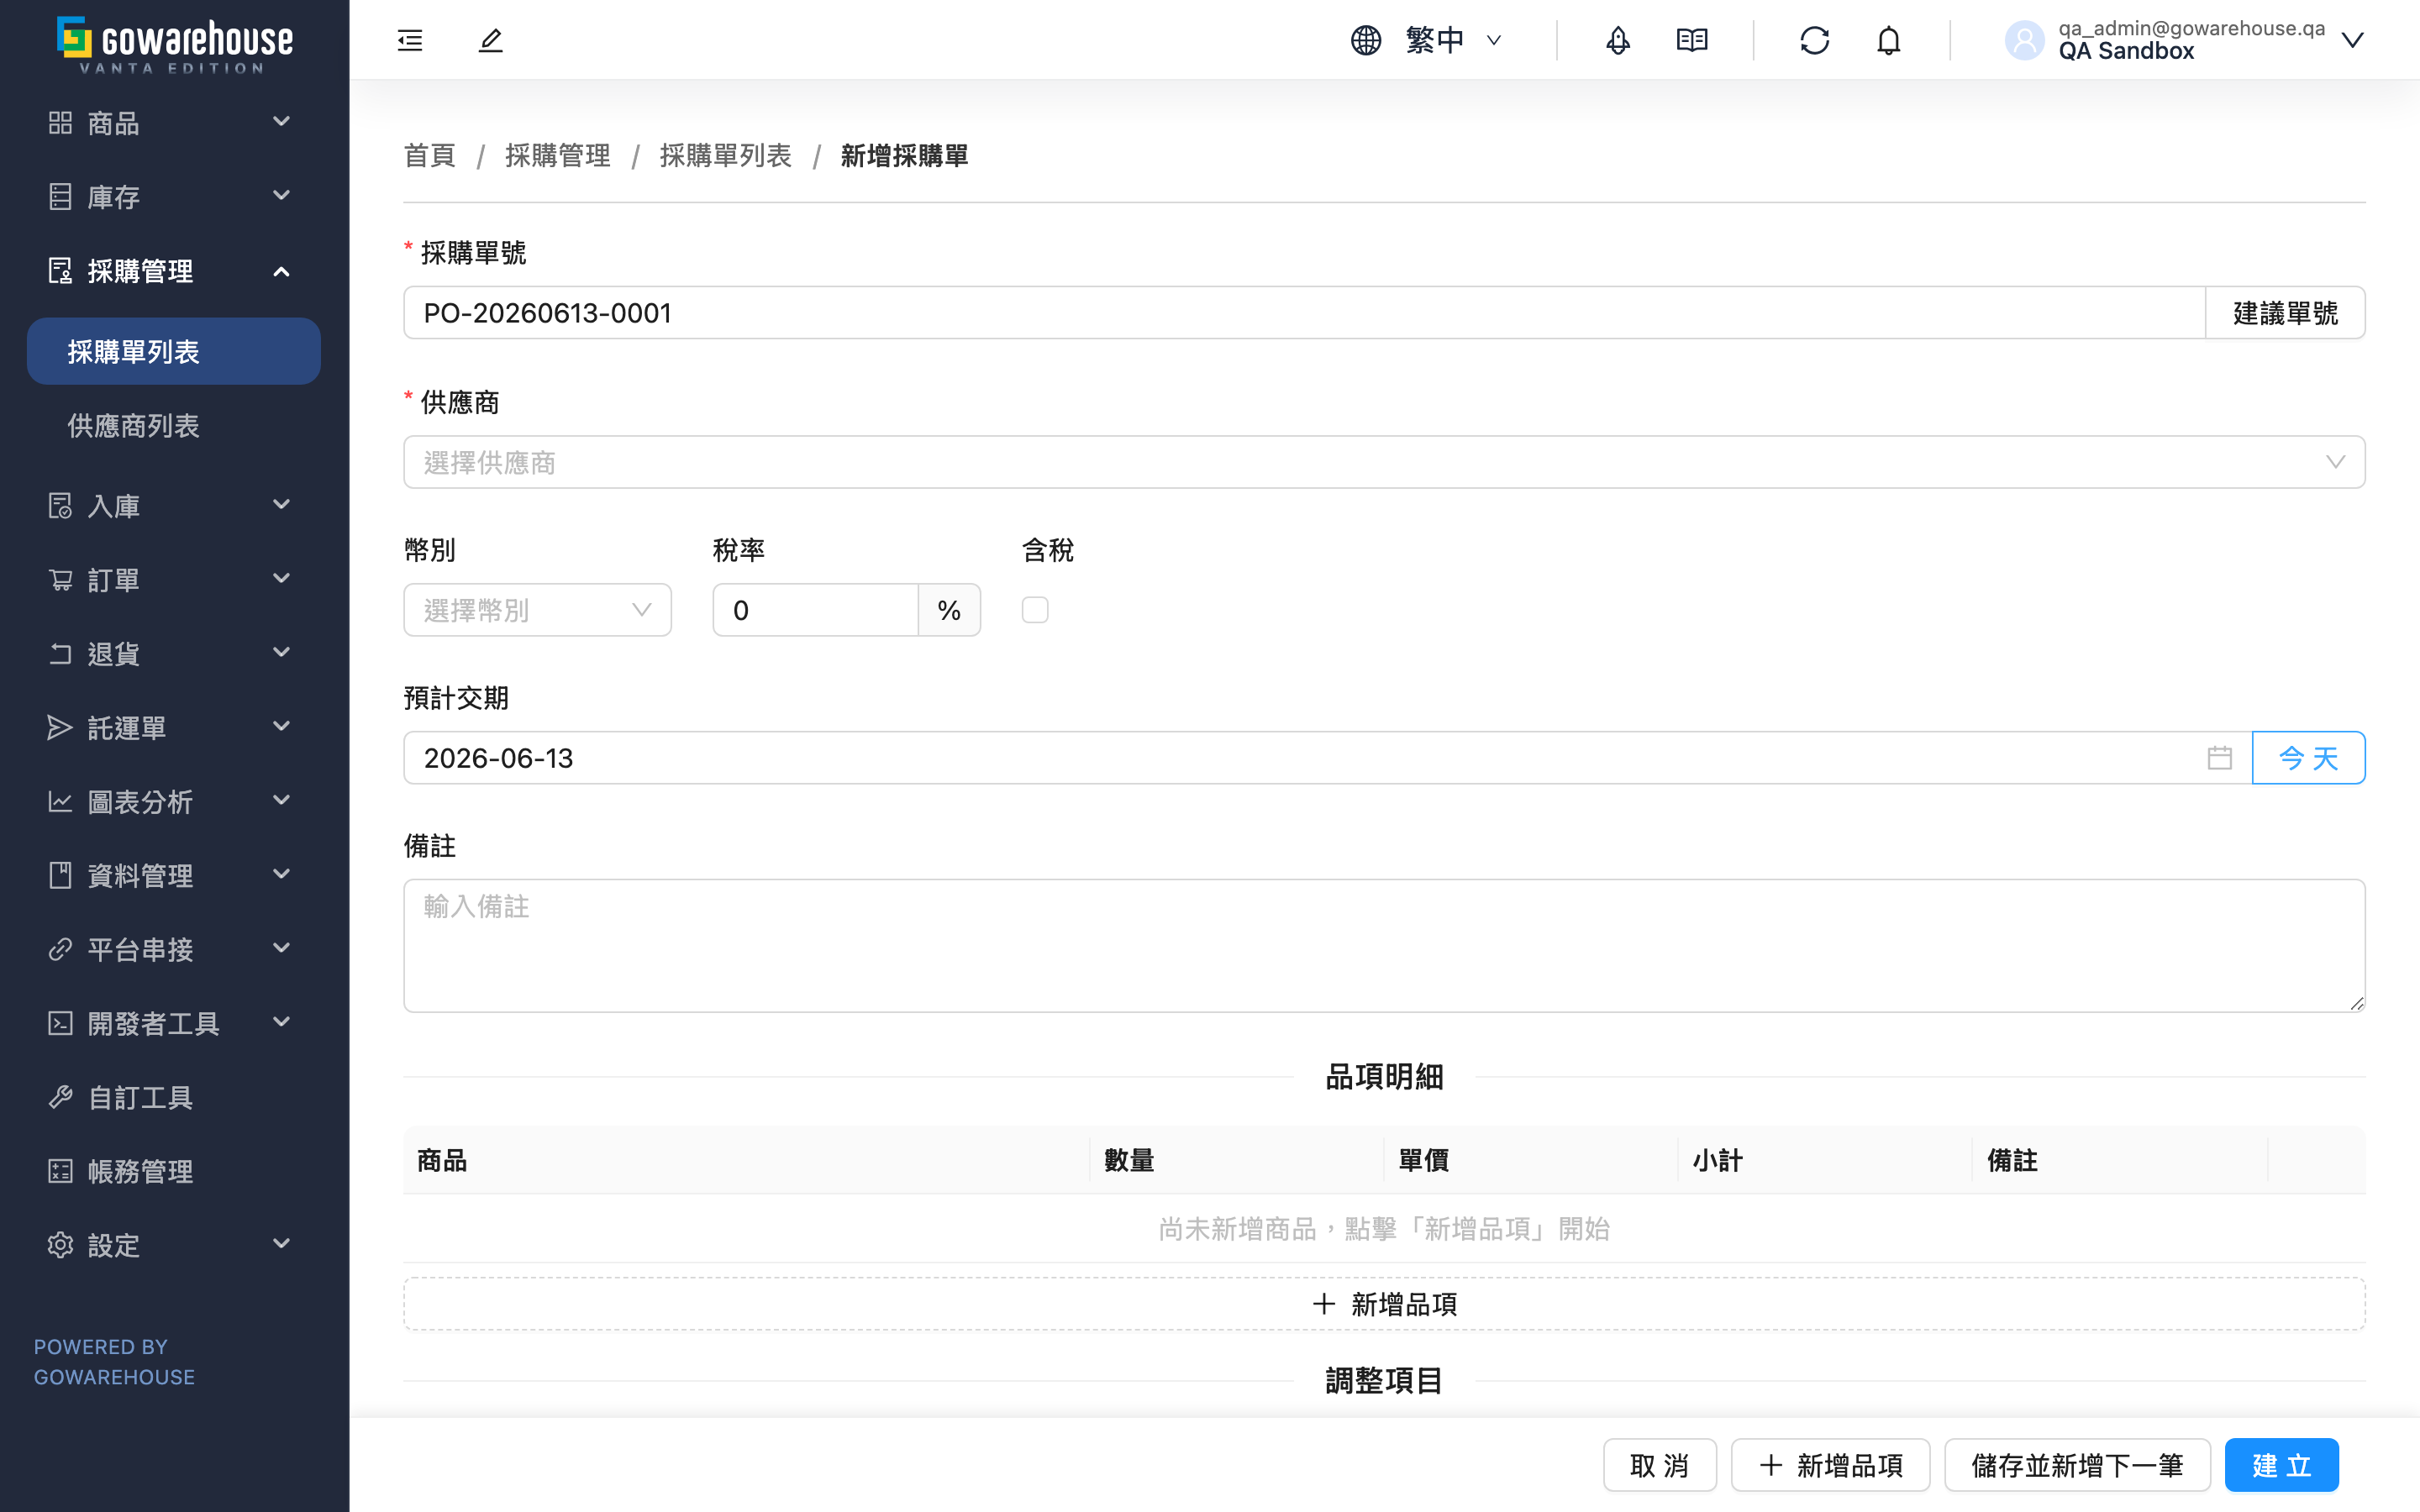This screenshot has height=1512, width=2420.
Task: Open the rocket announcements icon
Action: (1618, 40)
